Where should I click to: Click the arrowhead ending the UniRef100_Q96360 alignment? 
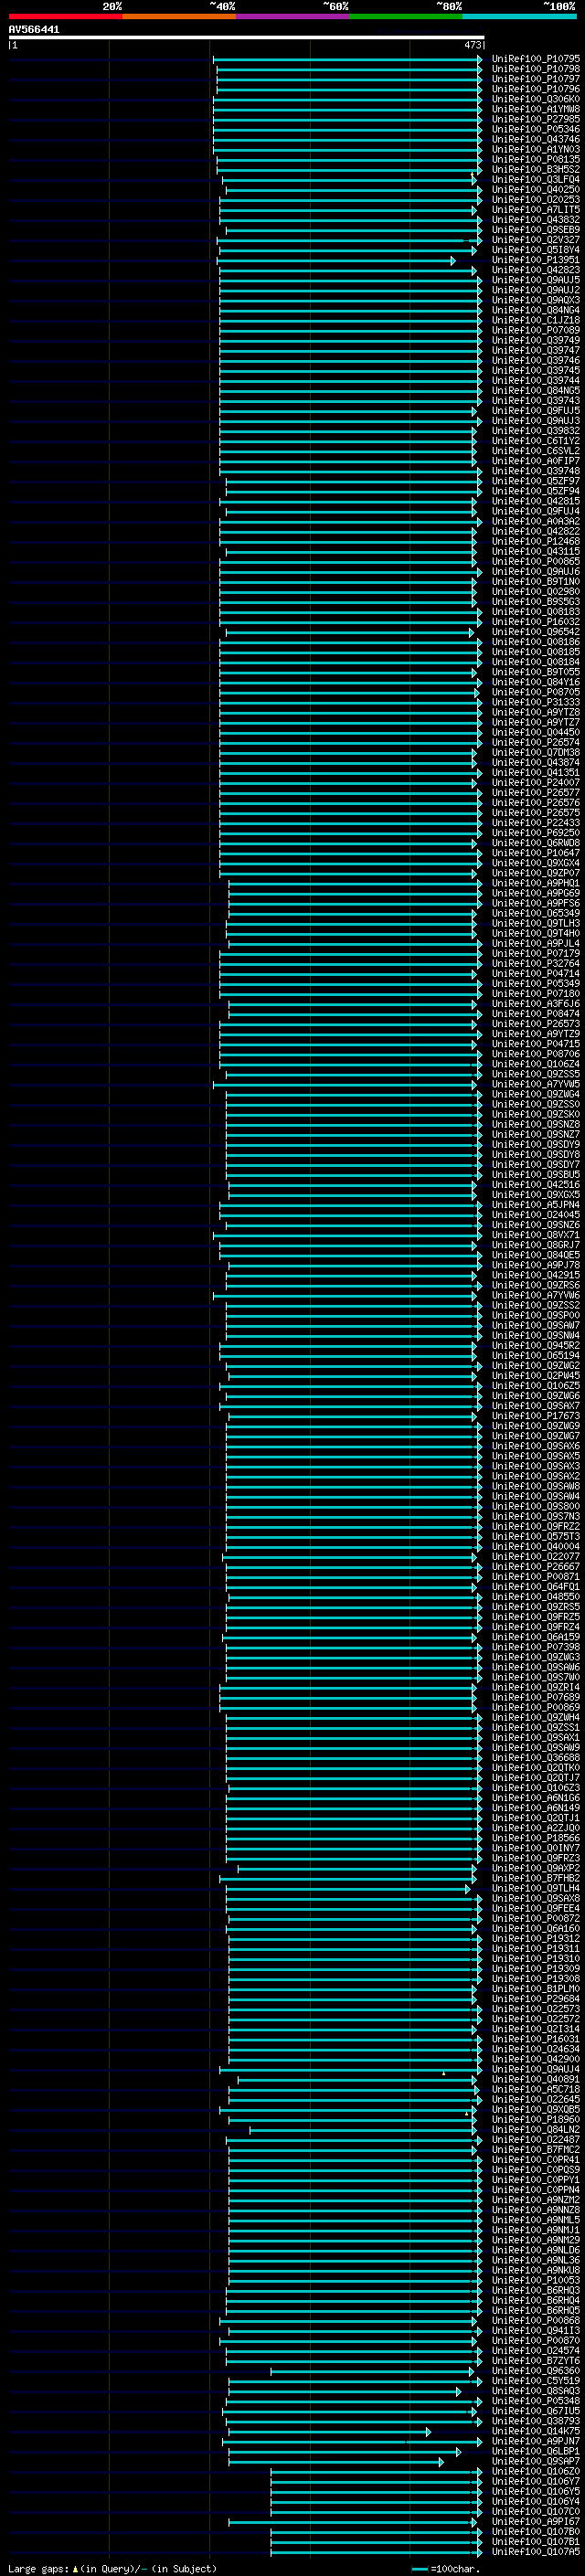tap(471, 2371)
